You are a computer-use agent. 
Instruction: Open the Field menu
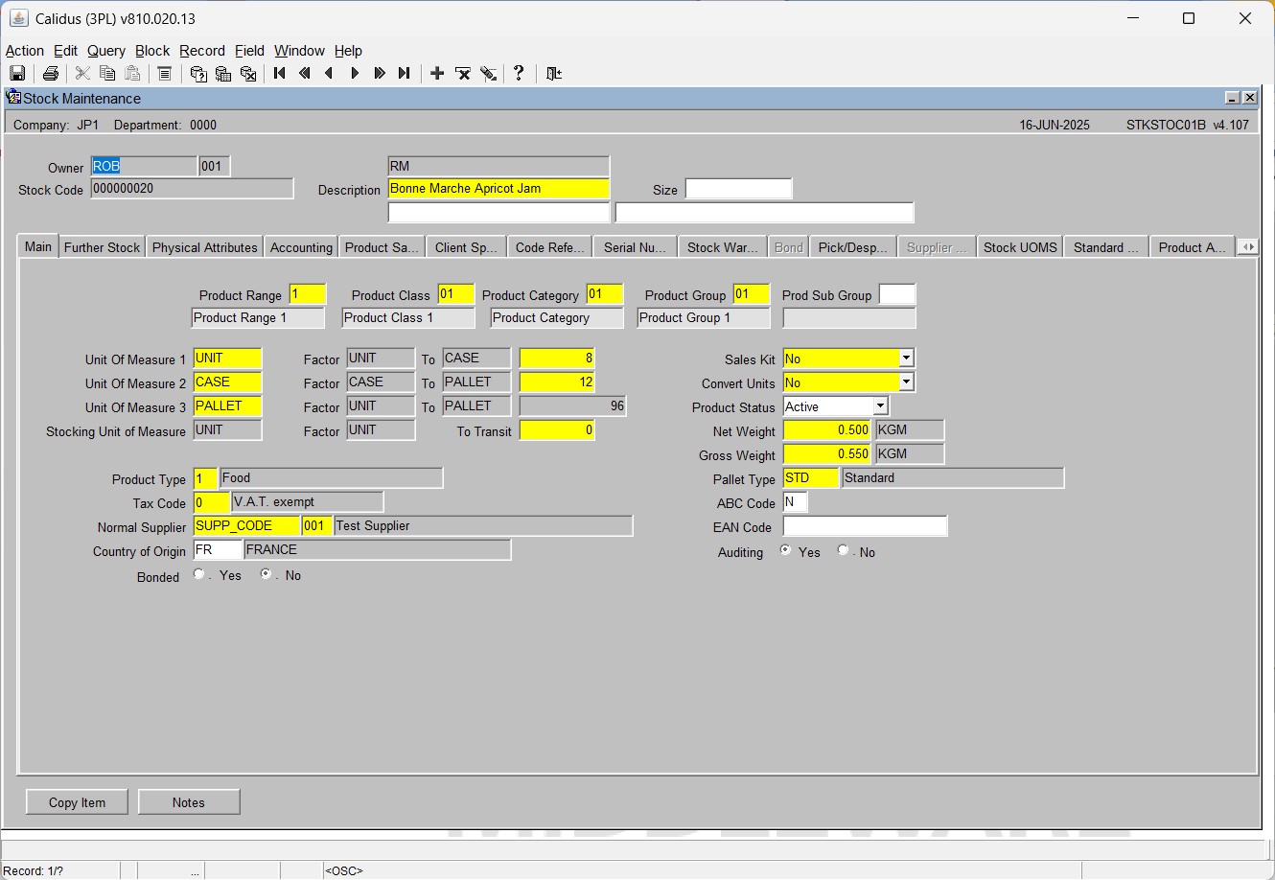(x=249, y=51)
